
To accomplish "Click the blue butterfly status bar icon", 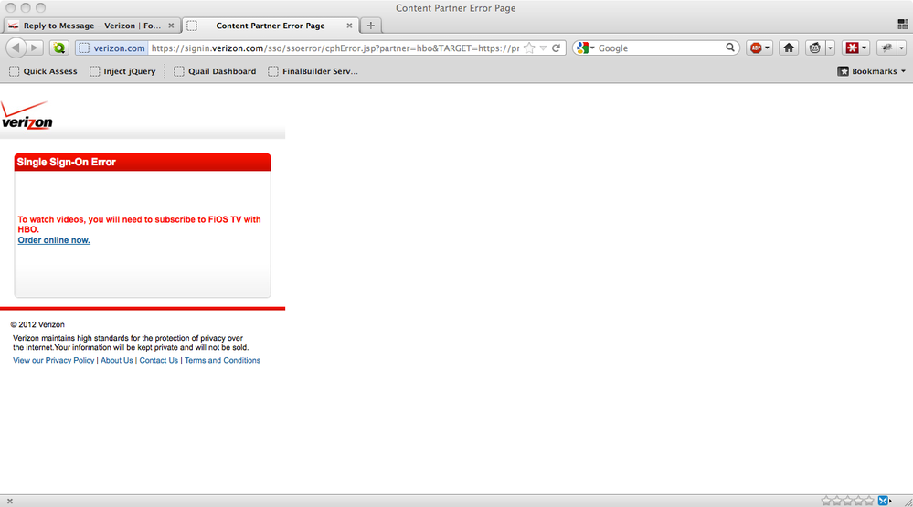I will [x=883, y=501].
